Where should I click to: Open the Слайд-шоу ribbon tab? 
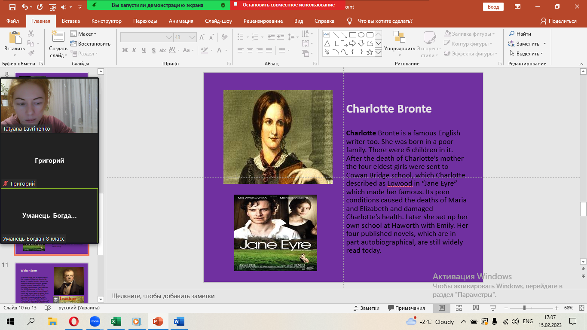click(218, 21)
